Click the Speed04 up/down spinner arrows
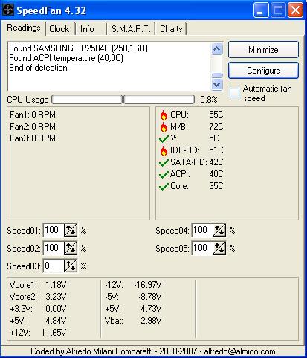This screenshot has height=358, width=307. point(219,231)
